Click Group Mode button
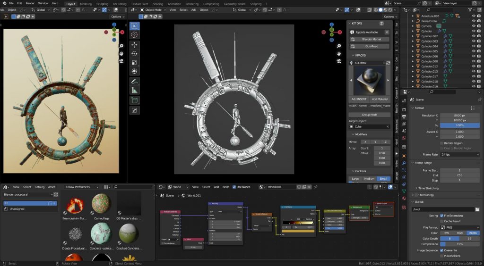The image size is (484, 266). [370, 115]
